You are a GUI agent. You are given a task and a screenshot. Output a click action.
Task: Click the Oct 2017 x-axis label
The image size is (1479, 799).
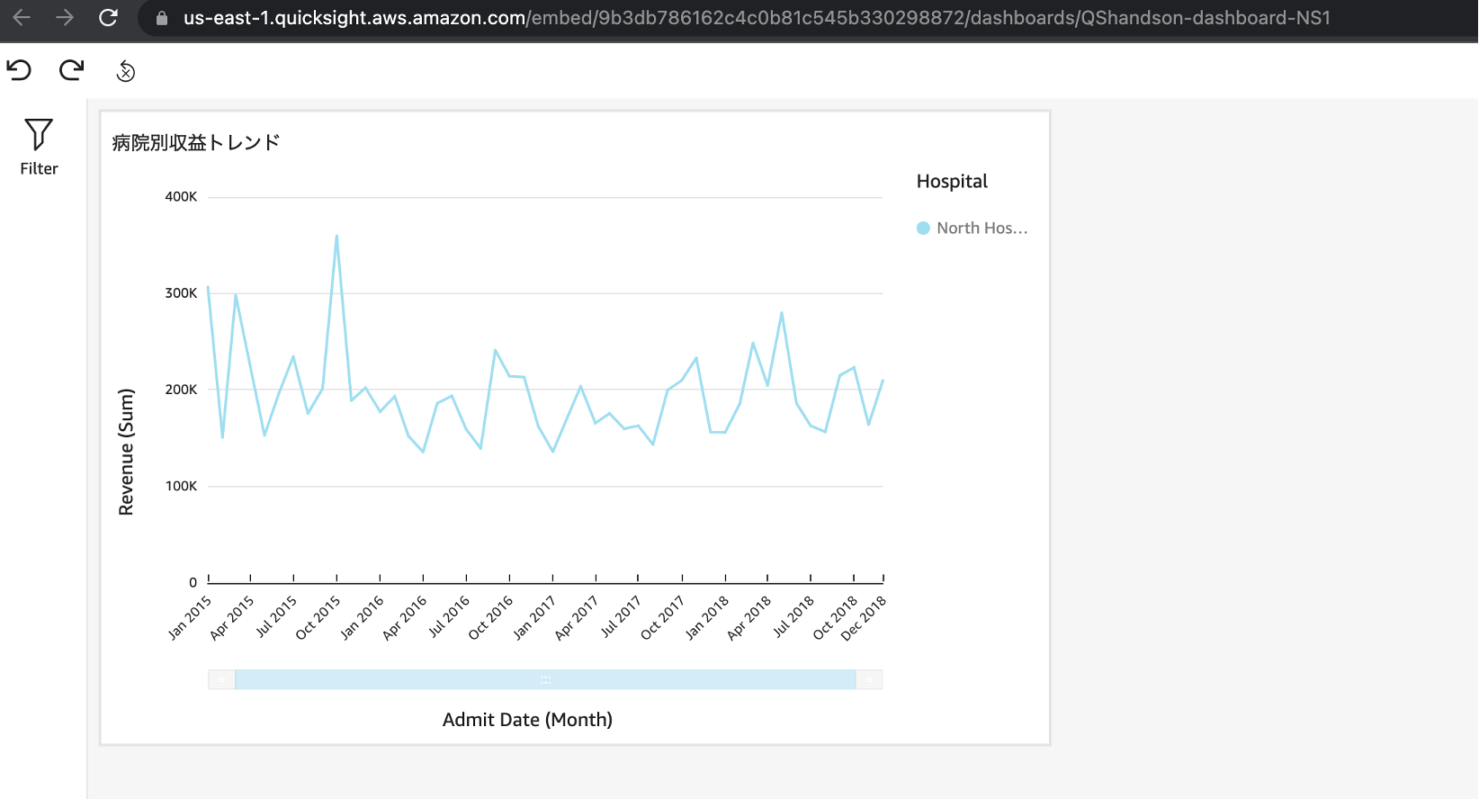click(663, 617)
